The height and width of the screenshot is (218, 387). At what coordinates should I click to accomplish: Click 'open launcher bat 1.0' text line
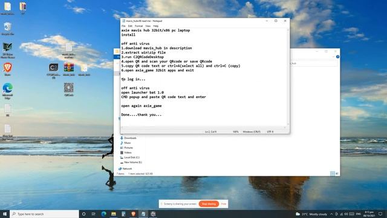click(143, 93)
